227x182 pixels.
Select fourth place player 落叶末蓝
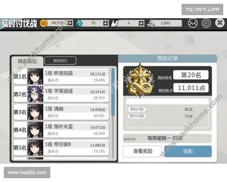[x=61, y=130]
